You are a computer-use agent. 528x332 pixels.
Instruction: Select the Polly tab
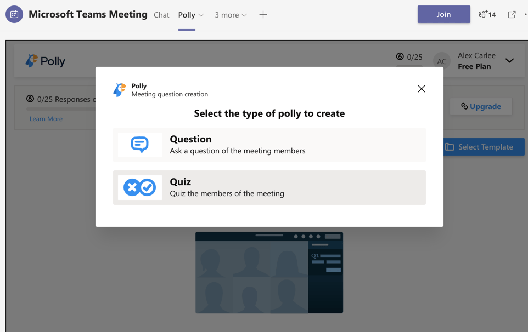coord(187,15)
